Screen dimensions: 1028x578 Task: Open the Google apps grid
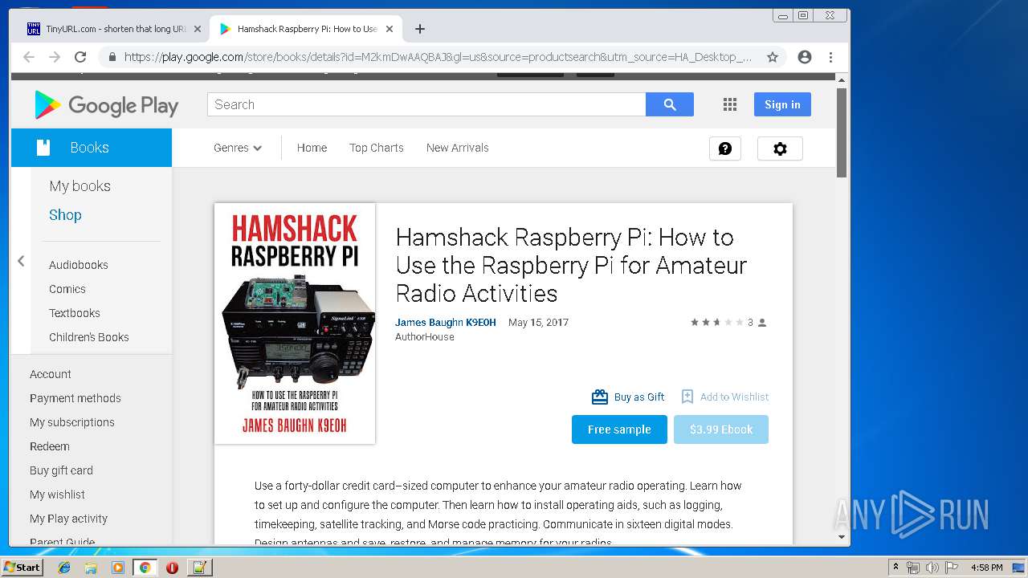pos(729,104)
